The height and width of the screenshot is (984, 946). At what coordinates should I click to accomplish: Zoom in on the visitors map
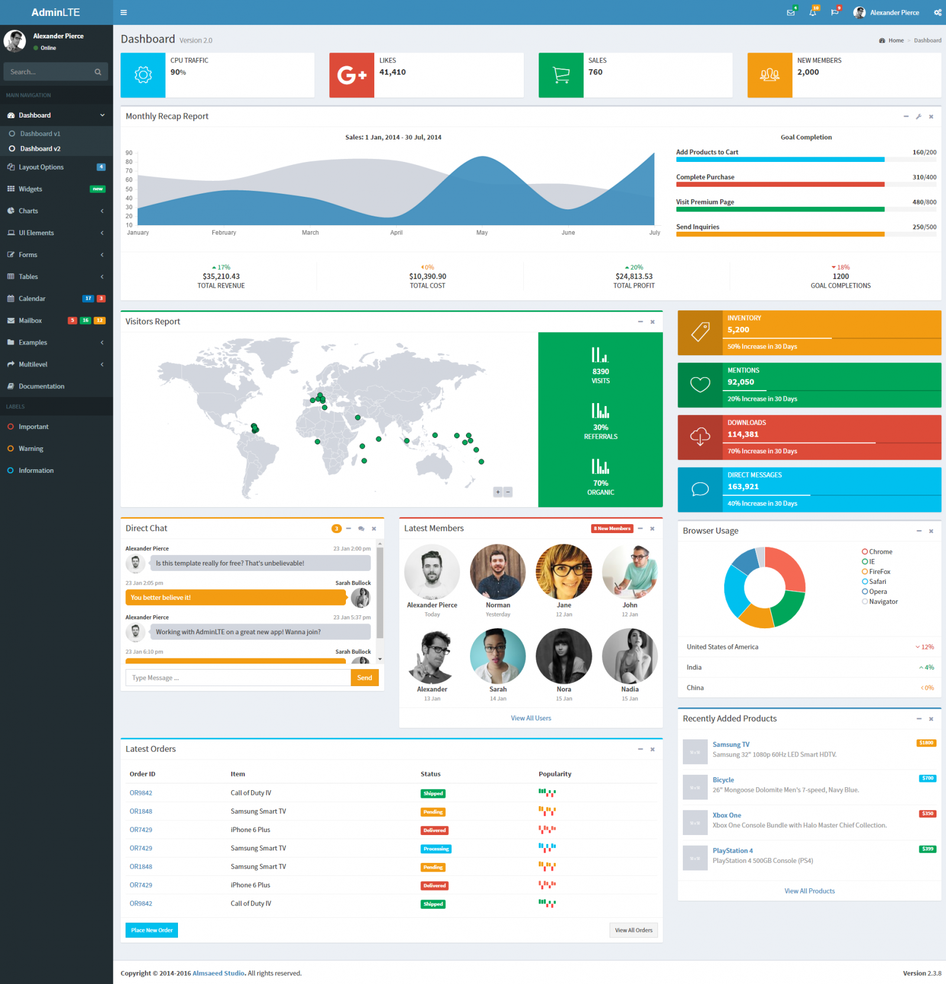point(498,492)
